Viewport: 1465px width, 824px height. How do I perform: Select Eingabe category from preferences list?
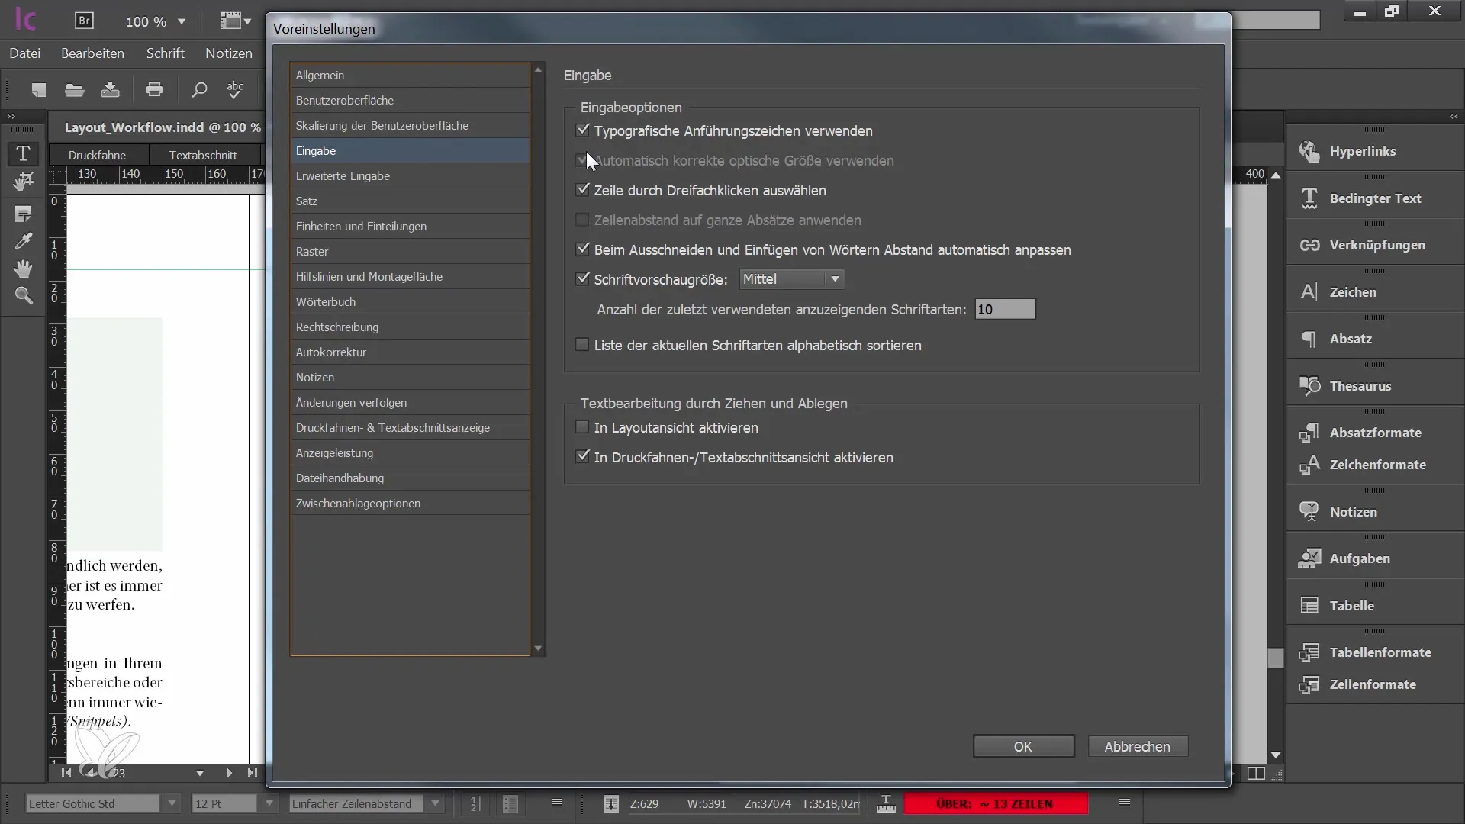317,150
